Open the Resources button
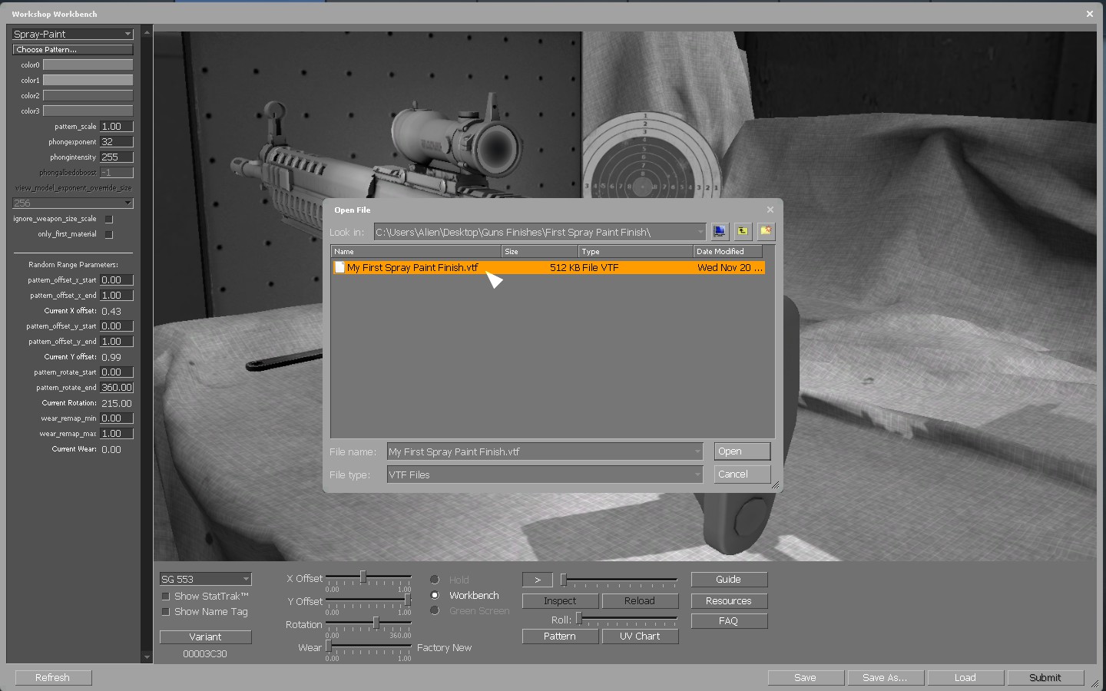The image size is (1106, 691). point(729,601)
